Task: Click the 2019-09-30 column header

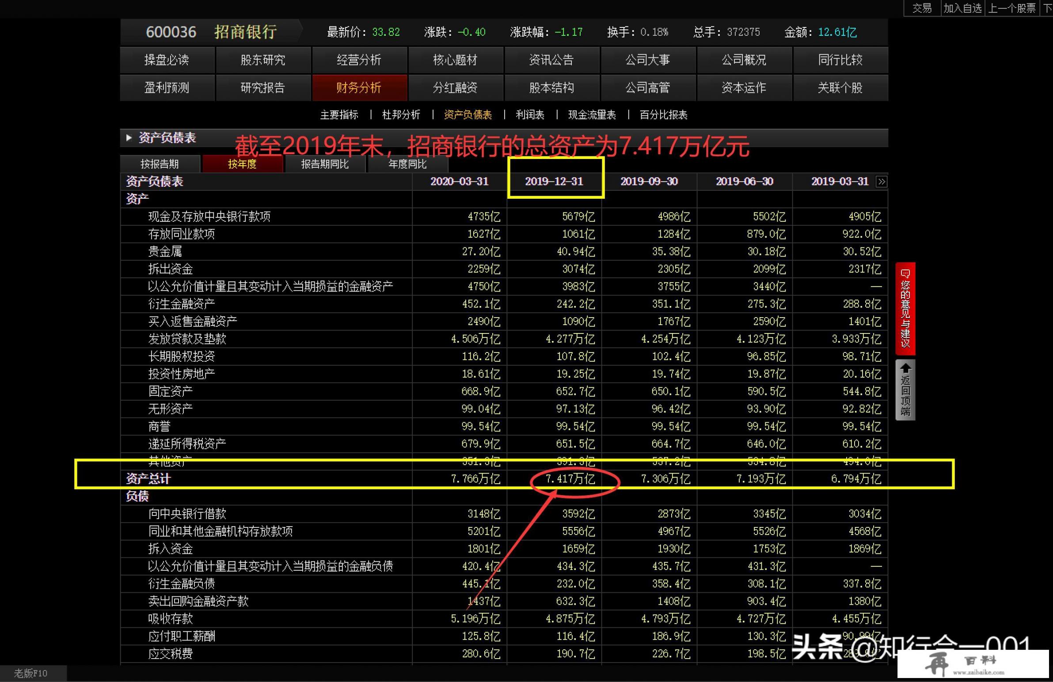Action: tap(649, 182)
